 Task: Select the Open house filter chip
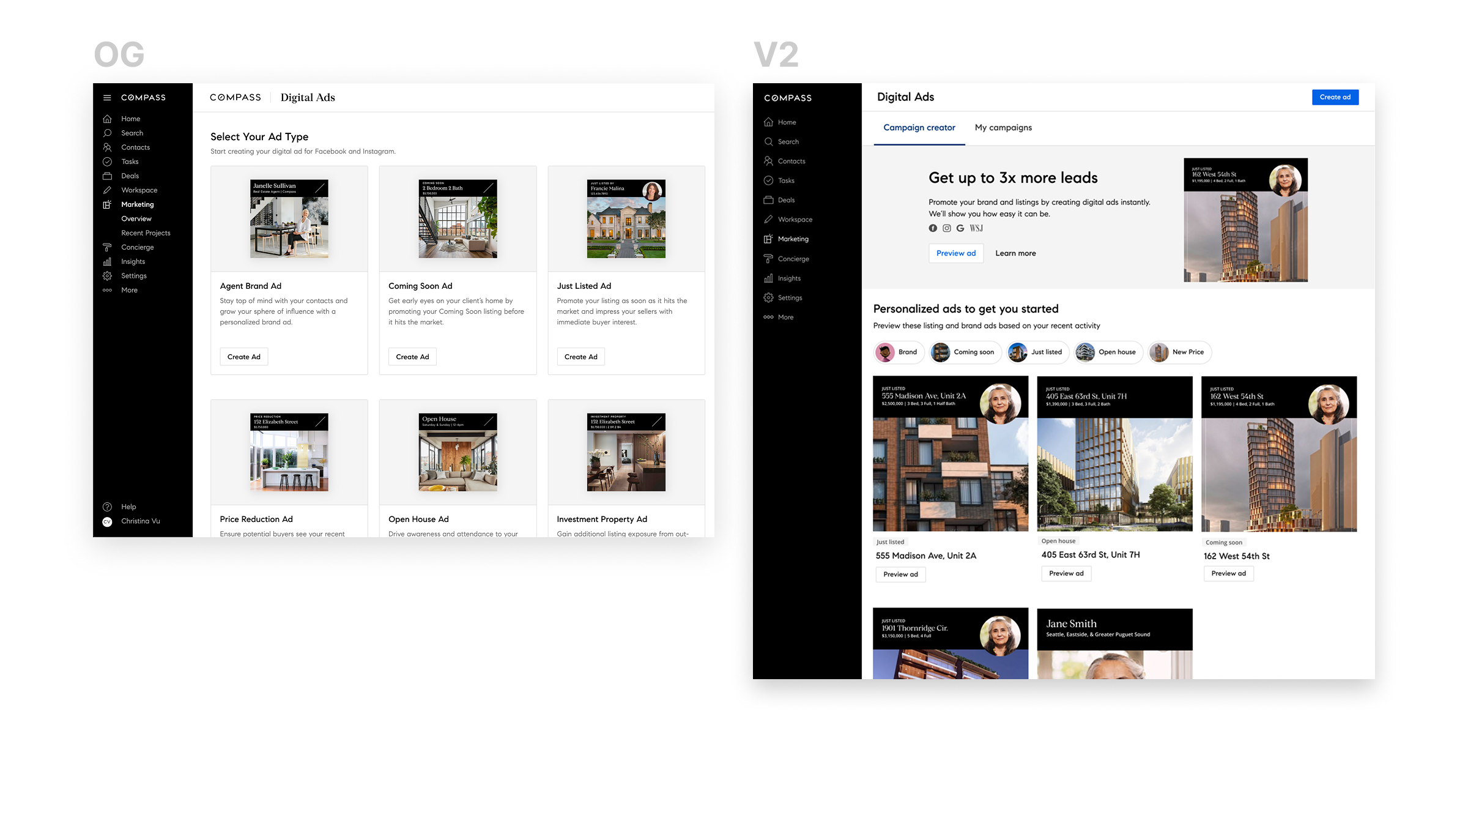[x=1108, y=352]
